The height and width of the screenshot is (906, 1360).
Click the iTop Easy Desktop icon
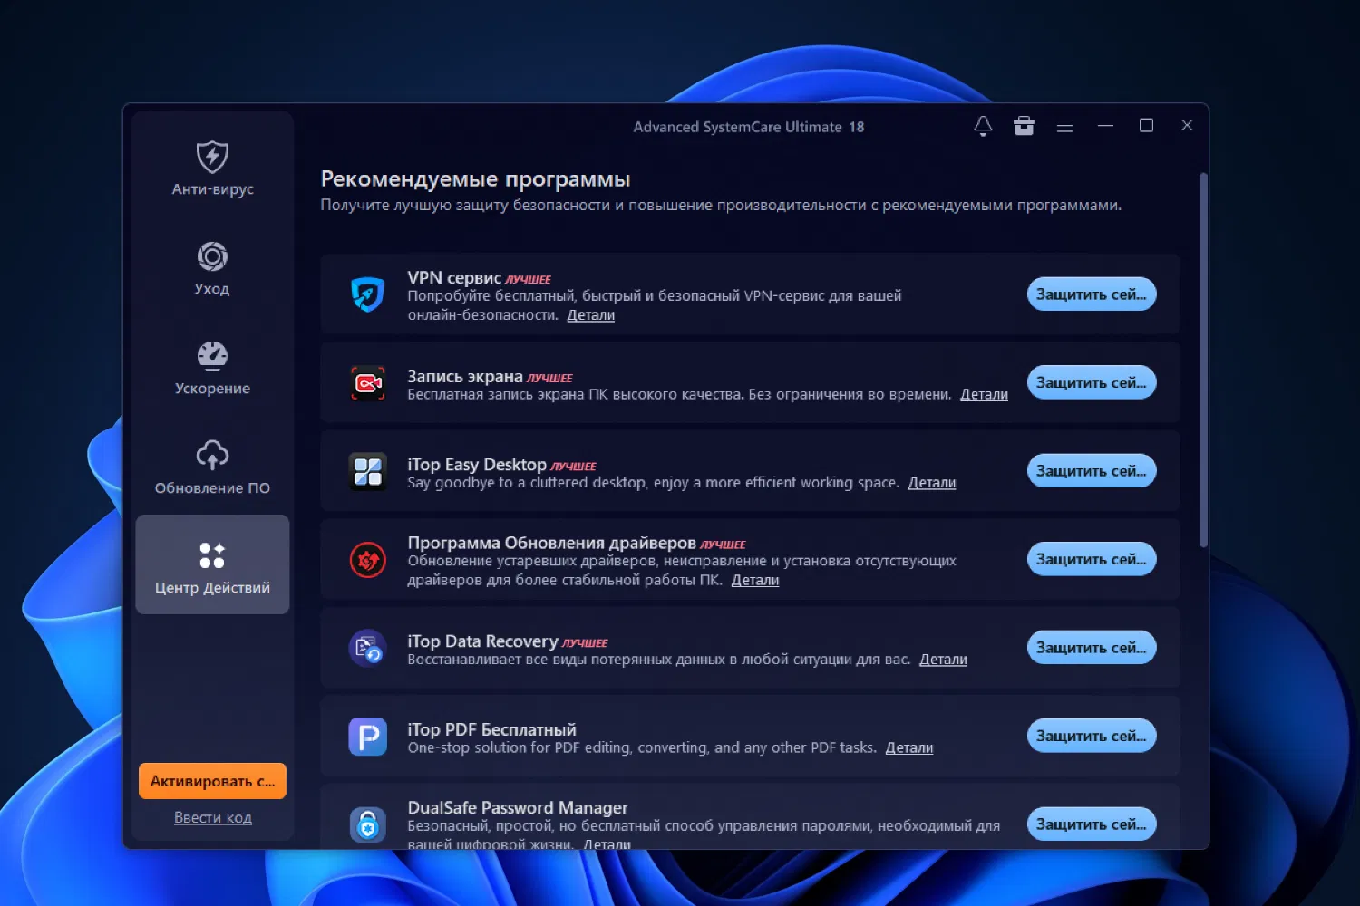(x=367, y=471)
